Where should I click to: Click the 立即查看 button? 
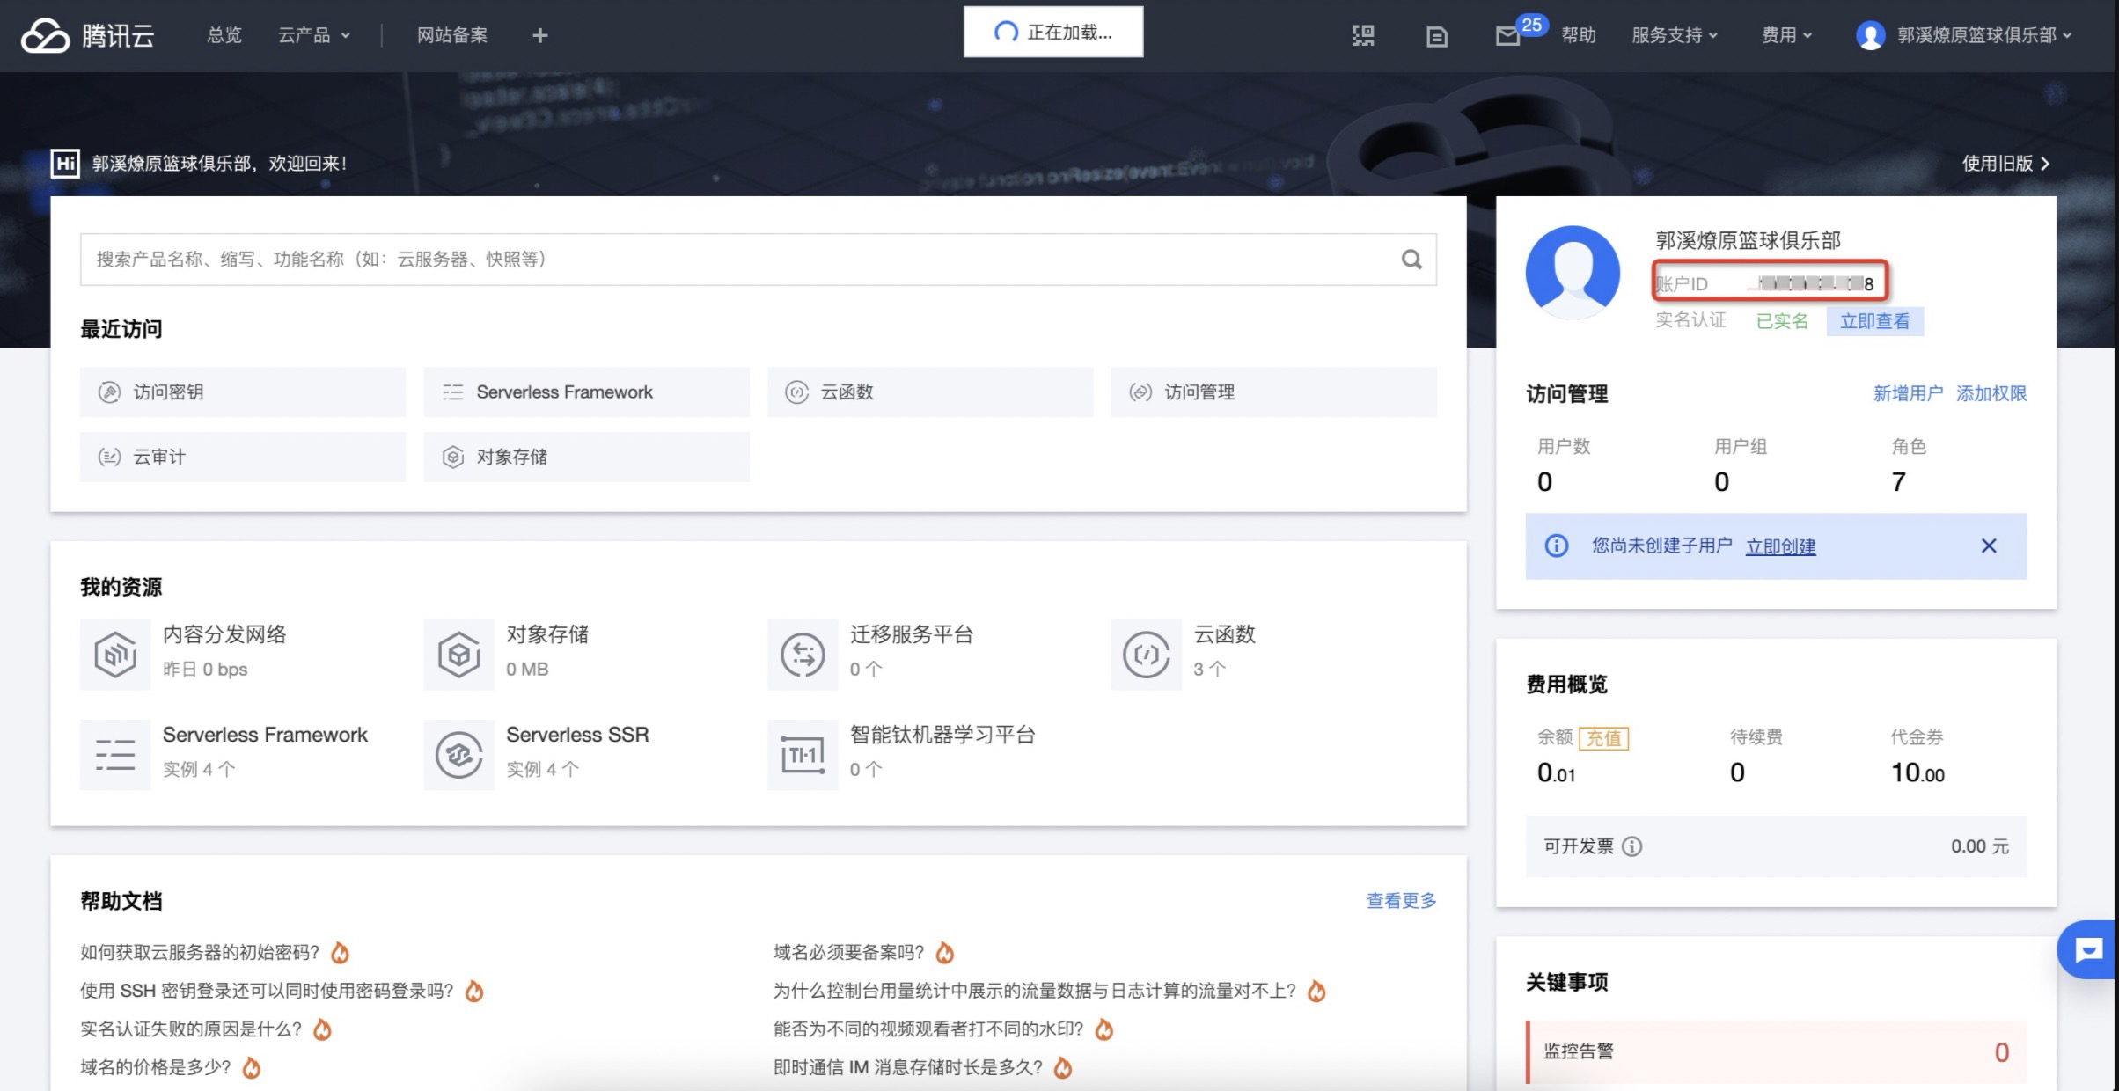[x=1874, y=321]
